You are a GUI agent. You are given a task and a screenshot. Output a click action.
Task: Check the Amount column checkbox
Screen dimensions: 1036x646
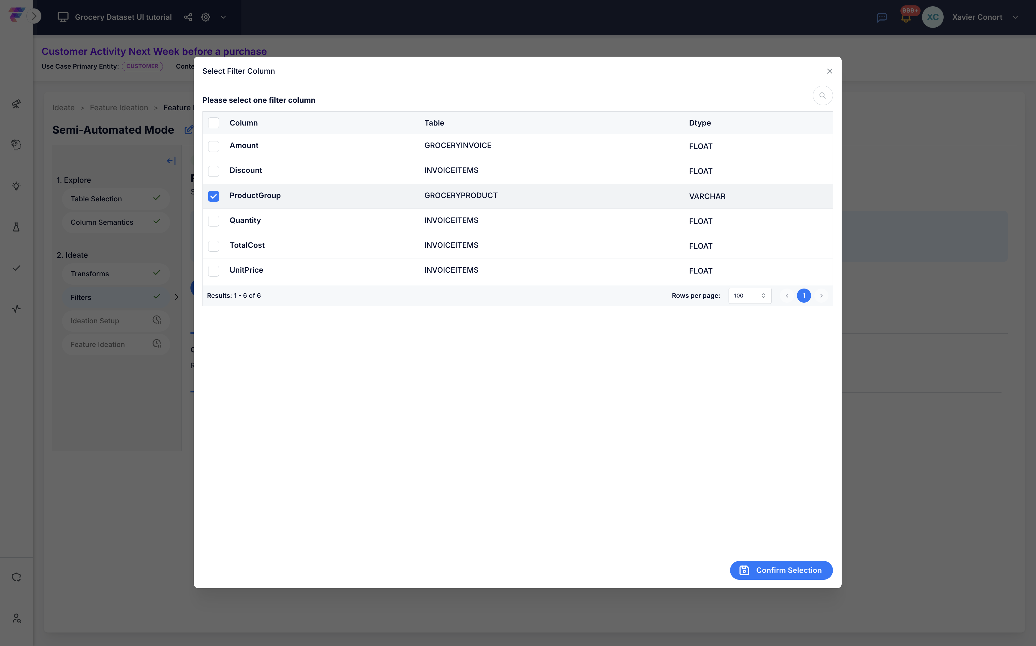(213, 147)
